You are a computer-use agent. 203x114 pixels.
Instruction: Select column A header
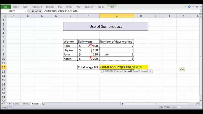(13, 16)
